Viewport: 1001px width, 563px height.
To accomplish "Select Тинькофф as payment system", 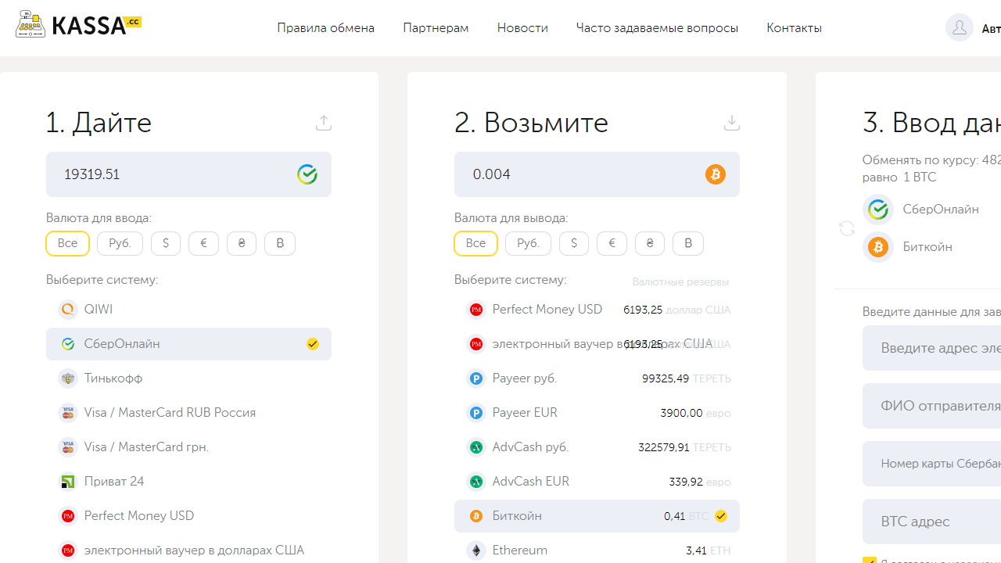I will (113, 378).
